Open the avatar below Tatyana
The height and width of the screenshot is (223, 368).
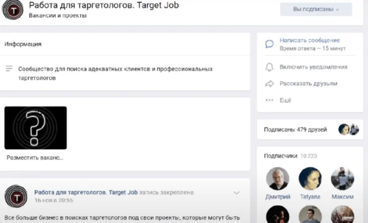click(310, 214)
